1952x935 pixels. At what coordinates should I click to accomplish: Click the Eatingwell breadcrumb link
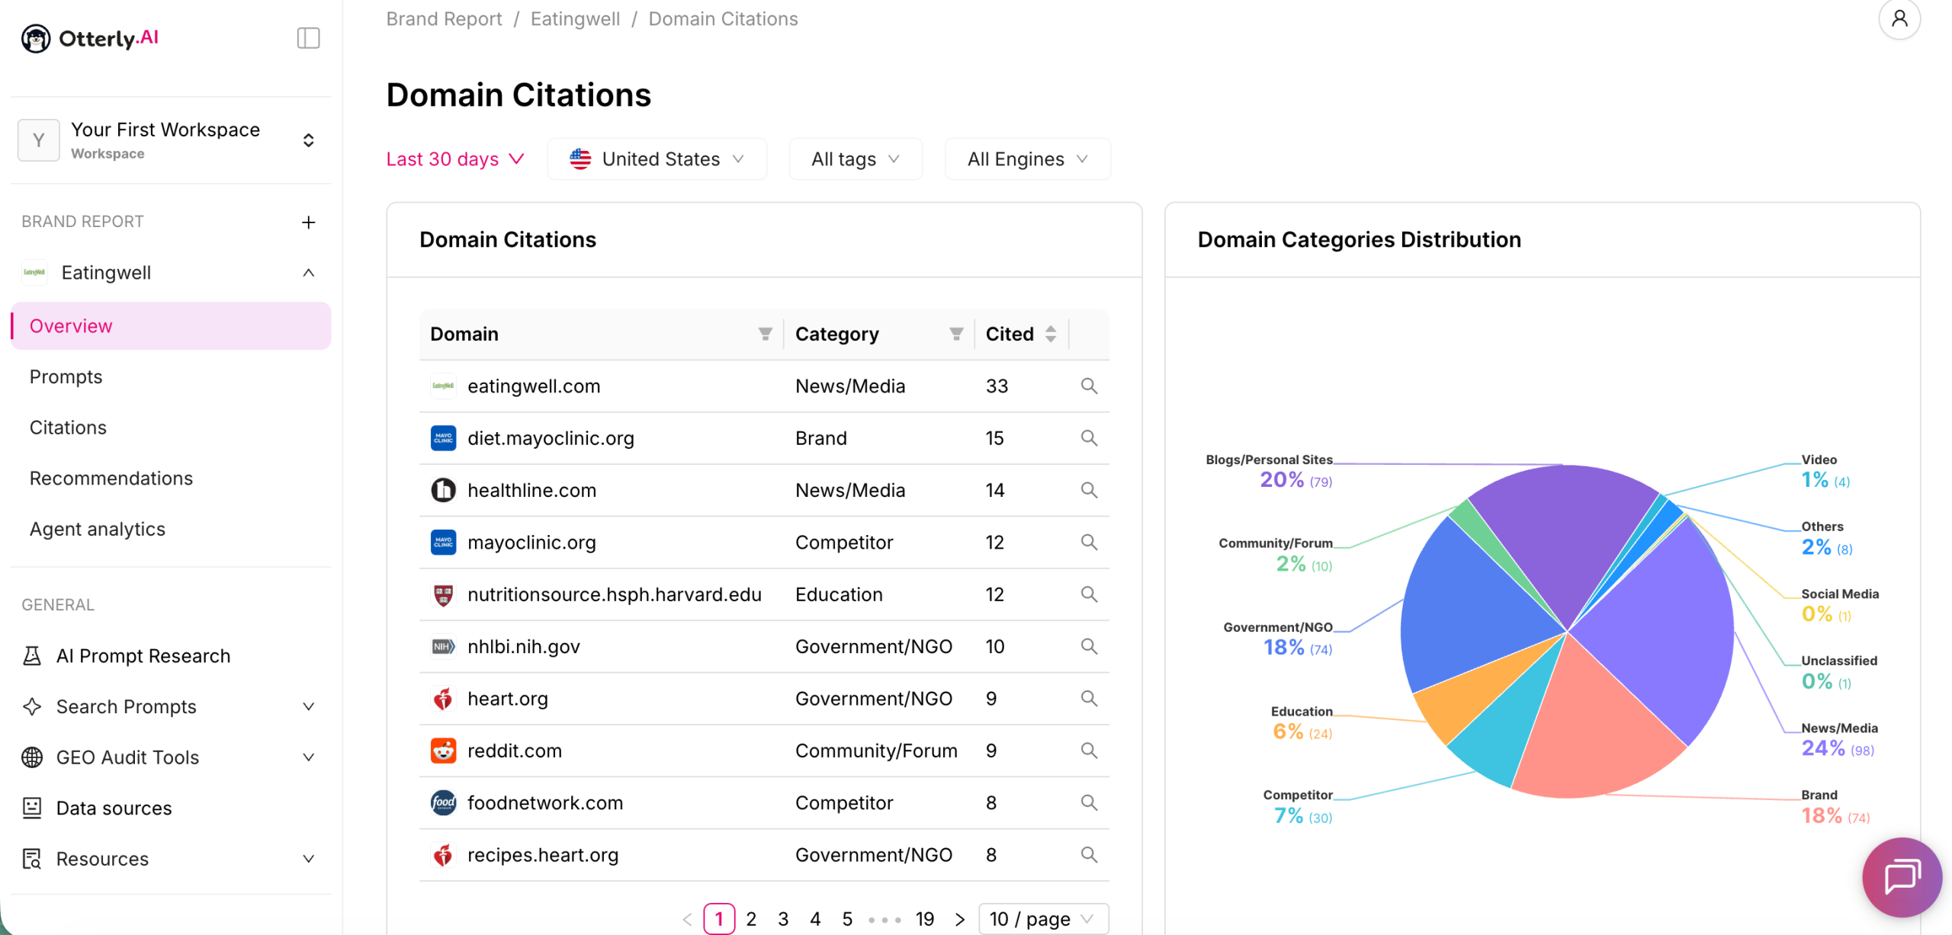[575, 18]
